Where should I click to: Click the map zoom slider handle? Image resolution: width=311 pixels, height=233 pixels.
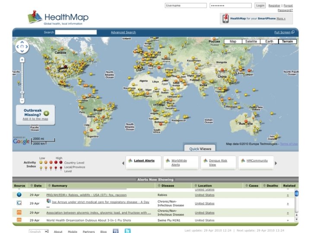[22, 92]
